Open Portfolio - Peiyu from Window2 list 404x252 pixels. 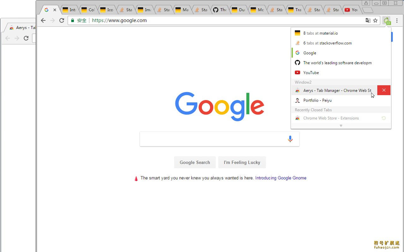click(341, 100)
